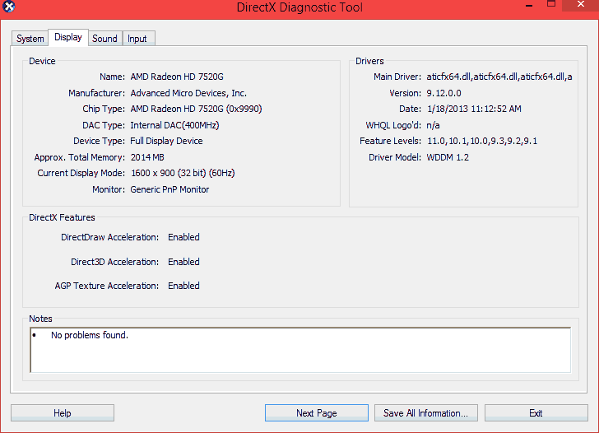The width and height of the screenshot is (599, 433).
Task: Click the Drivers group heading
Action: pyautogui.click(x=369, y=61)
